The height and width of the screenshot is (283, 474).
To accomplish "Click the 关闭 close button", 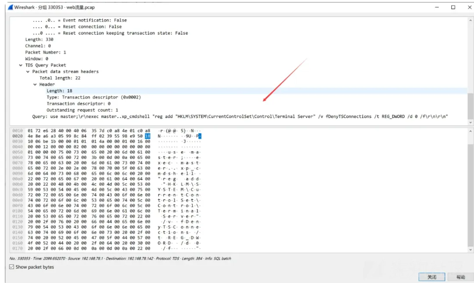I will click(432, 277).
